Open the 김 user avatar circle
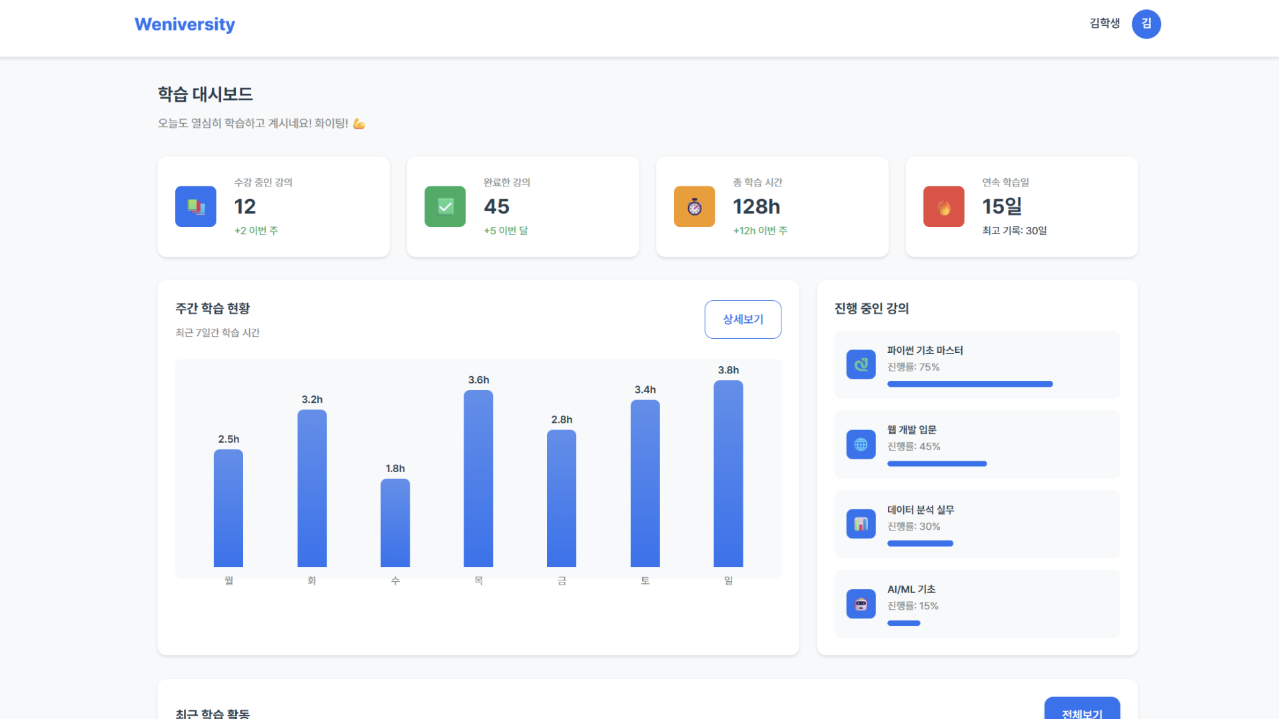The image size is (1279, 719). (x=1146, y=24)
